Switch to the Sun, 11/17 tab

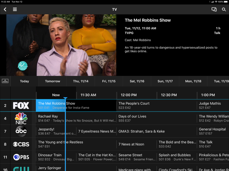click(165, 81)
